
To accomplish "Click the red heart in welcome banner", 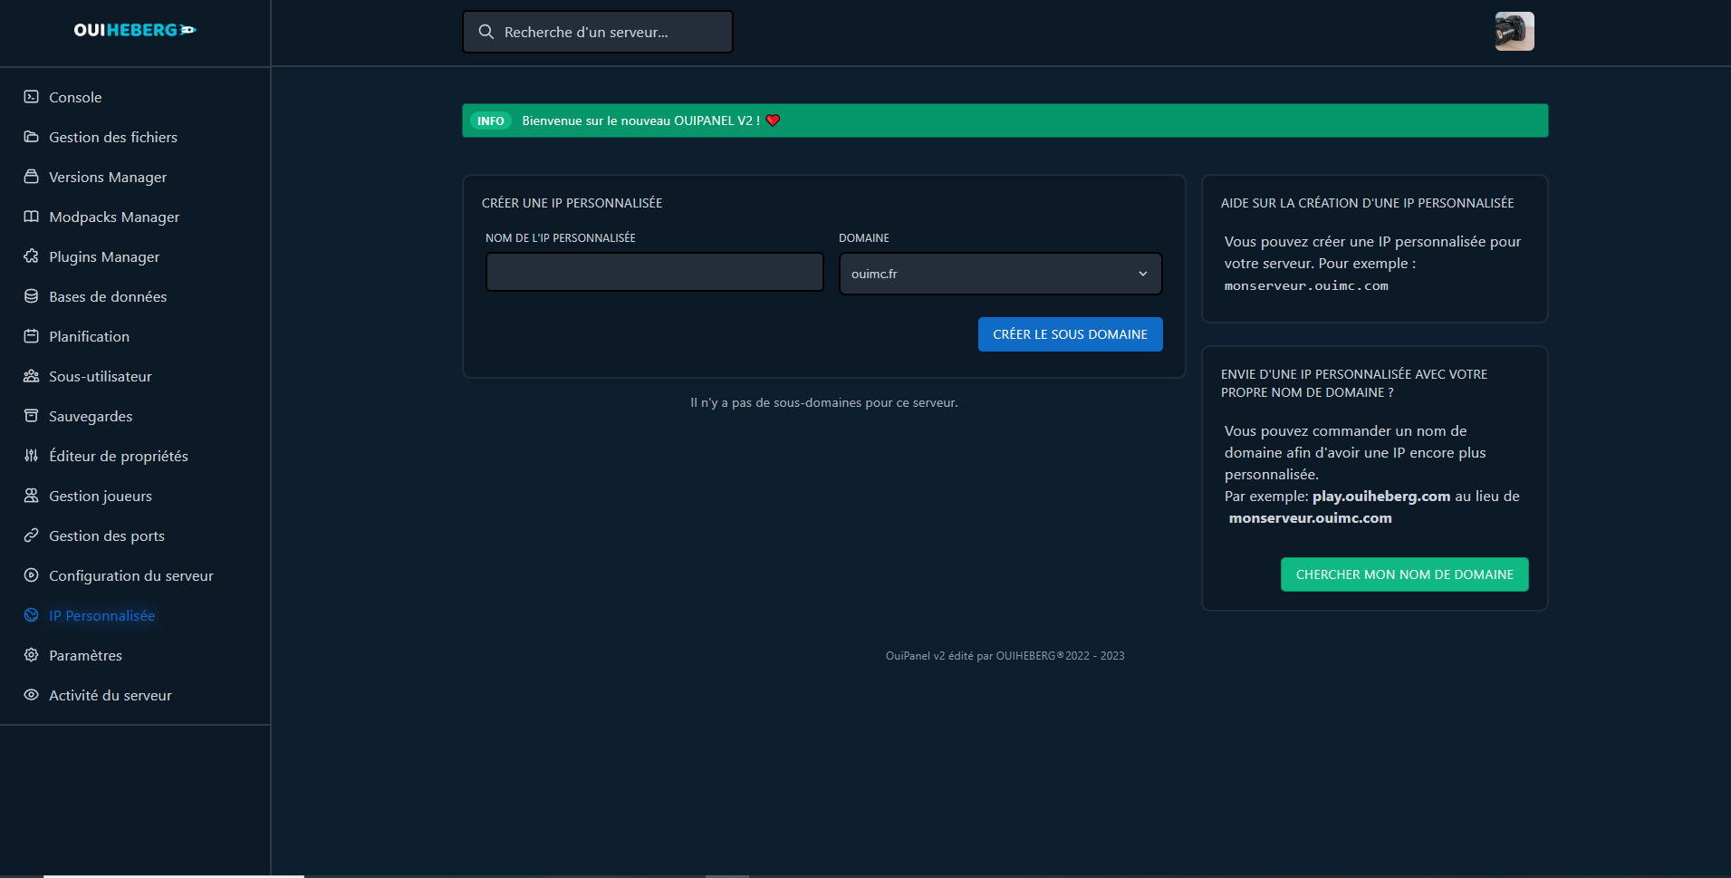I will click(x=773, y=121).
